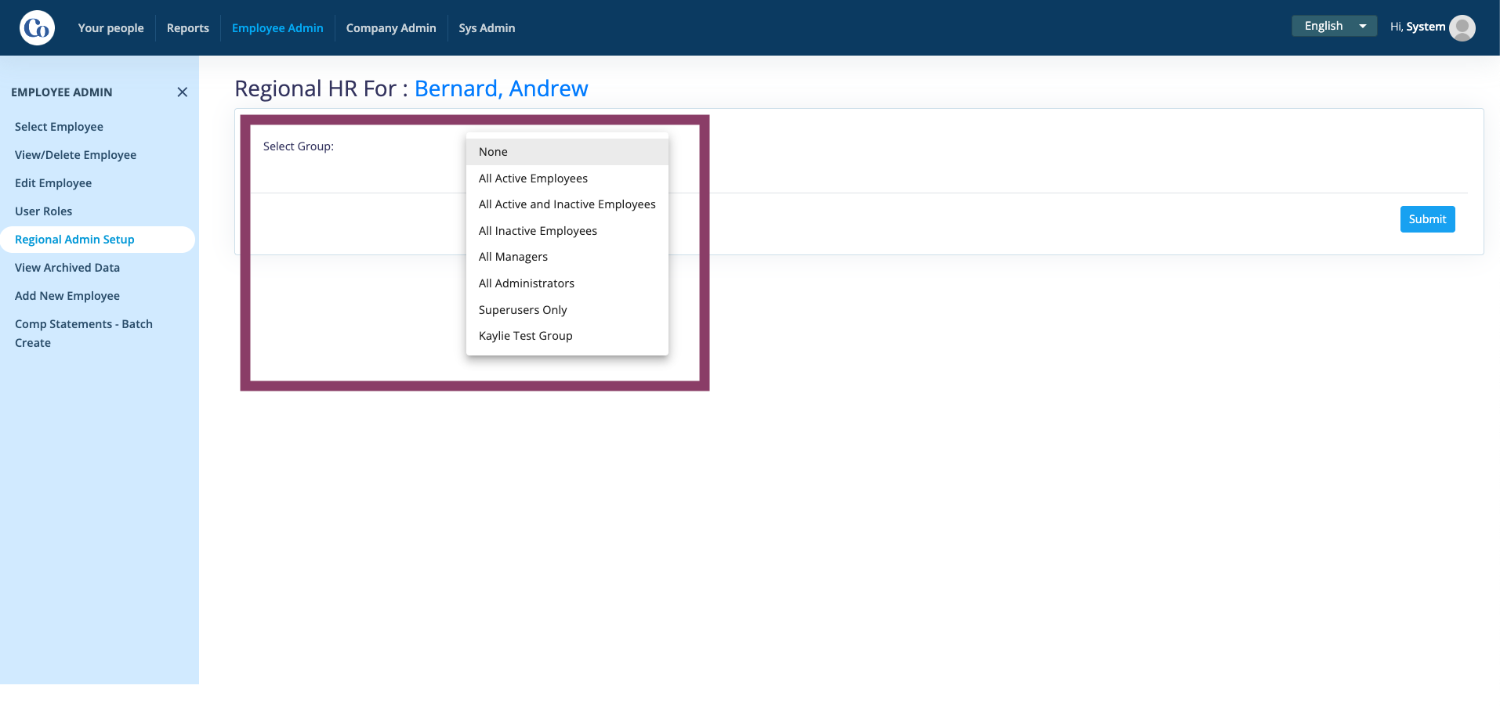Open the Bernard, Andrew employee link

tap(502, 88)
